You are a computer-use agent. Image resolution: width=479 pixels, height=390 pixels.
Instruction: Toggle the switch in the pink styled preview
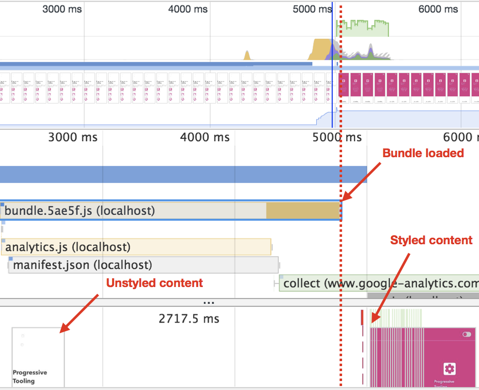467,334
